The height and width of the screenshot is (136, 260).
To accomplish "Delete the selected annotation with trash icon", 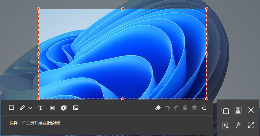I will [x=185, y=108].
